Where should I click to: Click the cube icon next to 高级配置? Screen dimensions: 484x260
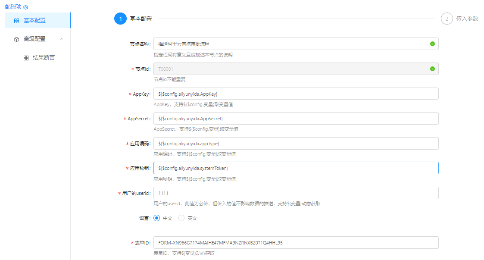point(16,39)
